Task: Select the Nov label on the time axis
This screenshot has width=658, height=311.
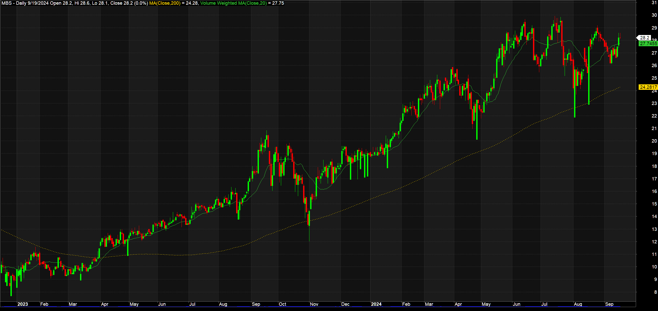Action: pyautogui.click(x=314, y=304)
